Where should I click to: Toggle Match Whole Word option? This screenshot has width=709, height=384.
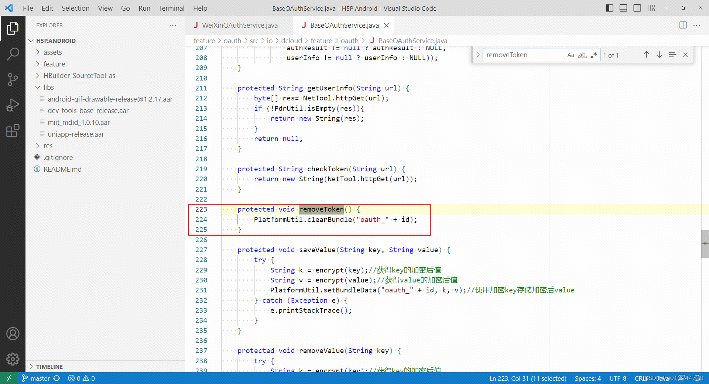(582, 55)
